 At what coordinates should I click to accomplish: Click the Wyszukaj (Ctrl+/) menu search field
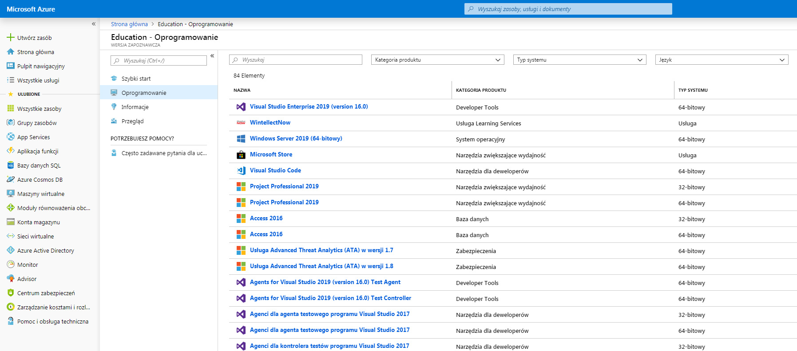click(159, 60)
